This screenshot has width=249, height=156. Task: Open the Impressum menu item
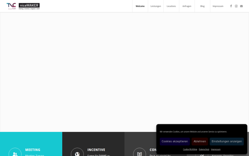click(x=218, y=6)
